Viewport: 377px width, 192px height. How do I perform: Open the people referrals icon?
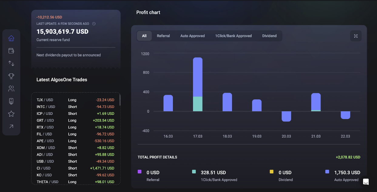tap(11, 89)
